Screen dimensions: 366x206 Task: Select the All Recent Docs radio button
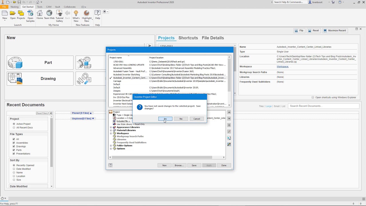tap(14, 128)
